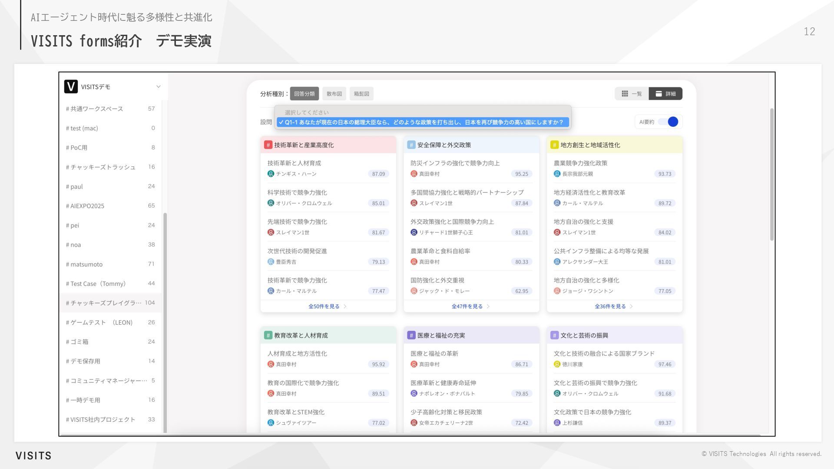Viewport: 834px width, 469px height.
Task: Click ナポレオン・ボナパルト avatar icon
Action: coord(414,393)
